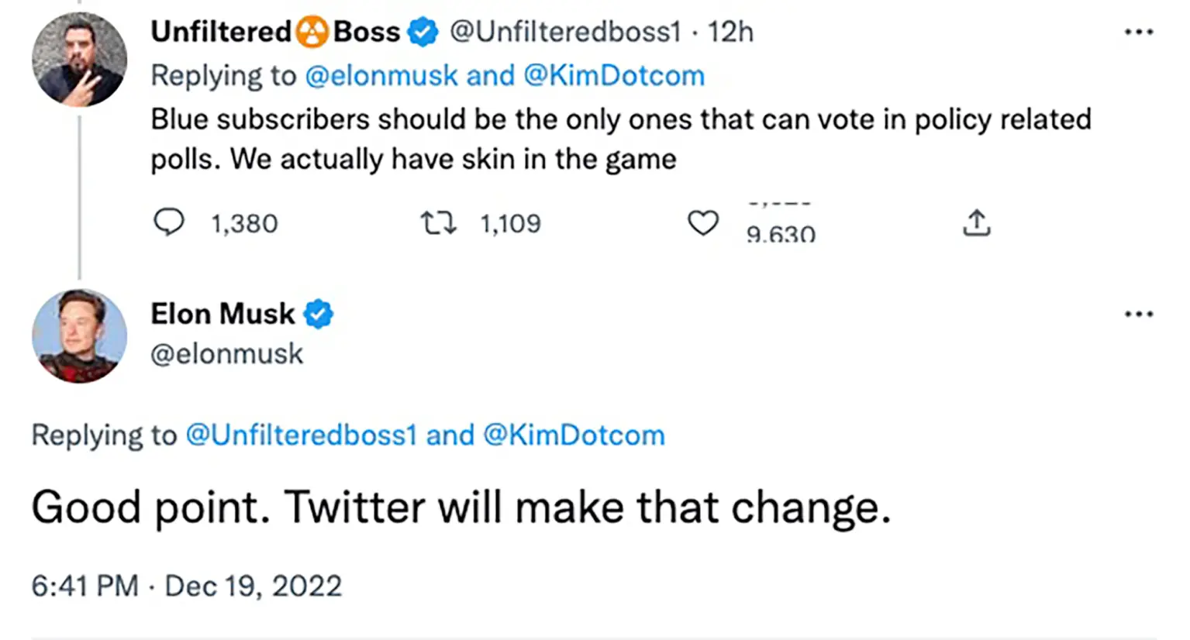The width and height of the screenshot is (1190, 640).
Task: Click the @Unfilteredboss1 mention in Elon's reply line
Action: click(301, 435)
